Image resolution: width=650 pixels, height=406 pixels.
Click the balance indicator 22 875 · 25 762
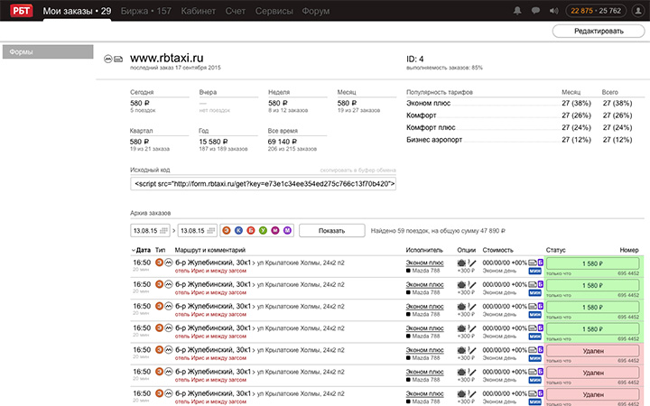pos(596,11)
